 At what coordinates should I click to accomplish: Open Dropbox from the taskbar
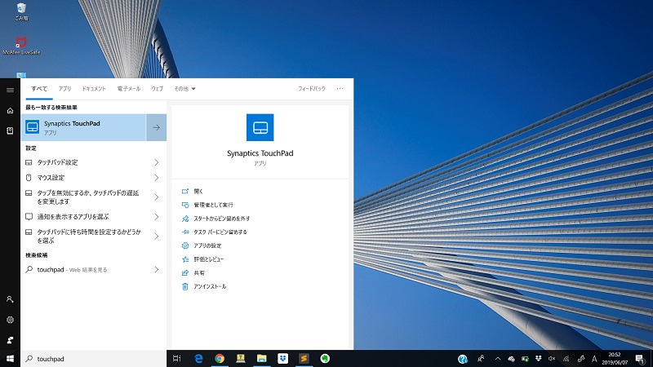pos(282,358)
